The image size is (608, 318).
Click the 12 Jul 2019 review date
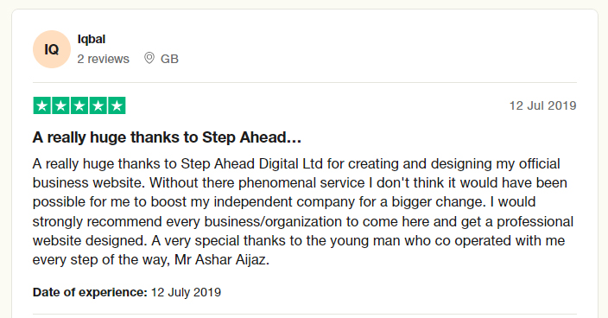pos(543,105)
